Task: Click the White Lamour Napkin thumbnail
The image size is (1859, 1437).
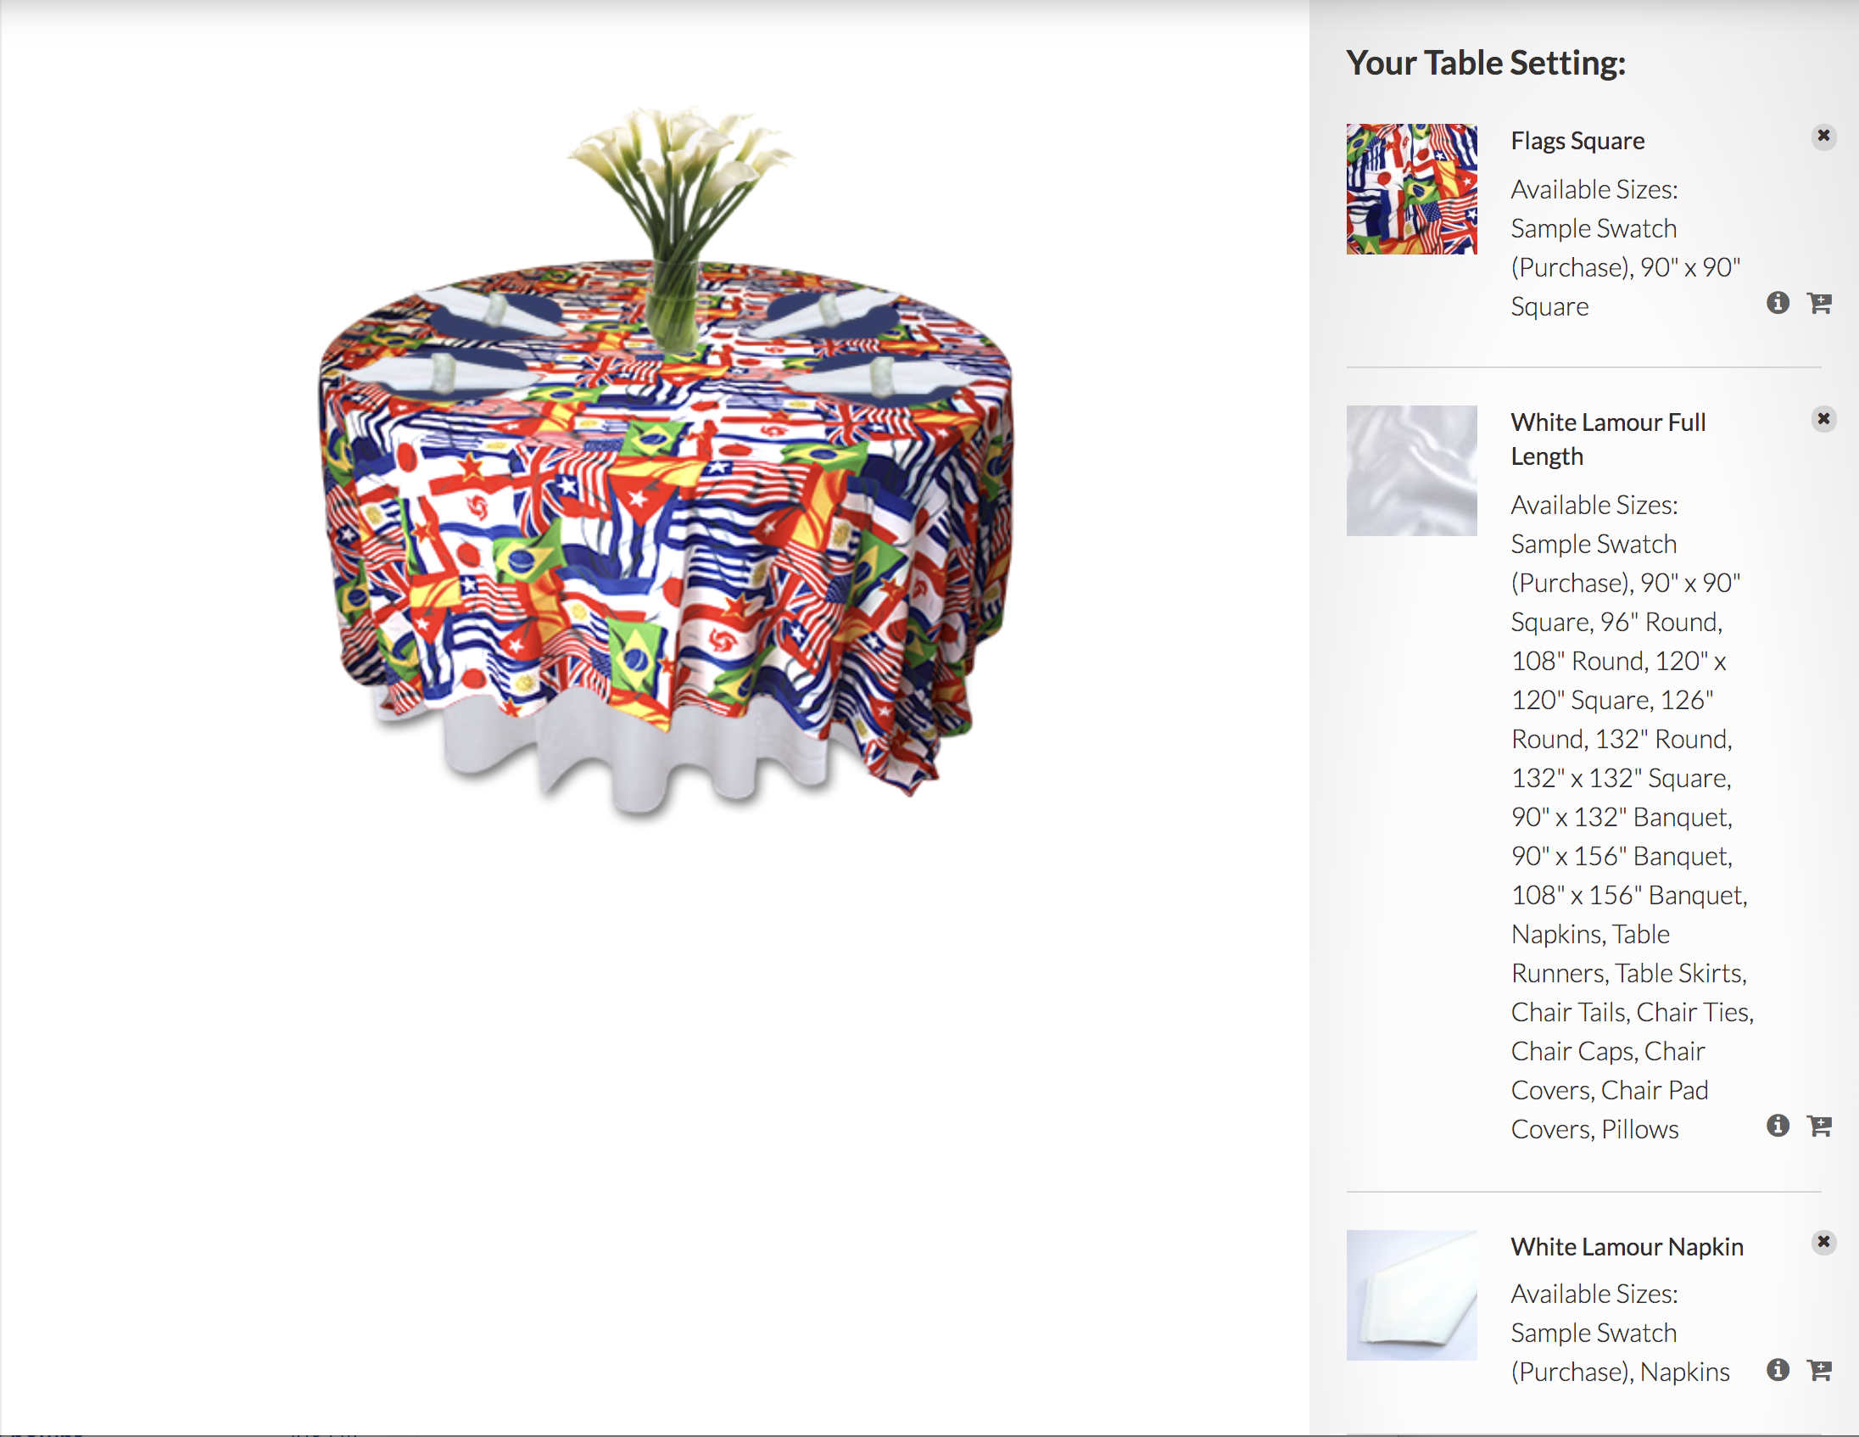Action: tap(1411, 1294)
